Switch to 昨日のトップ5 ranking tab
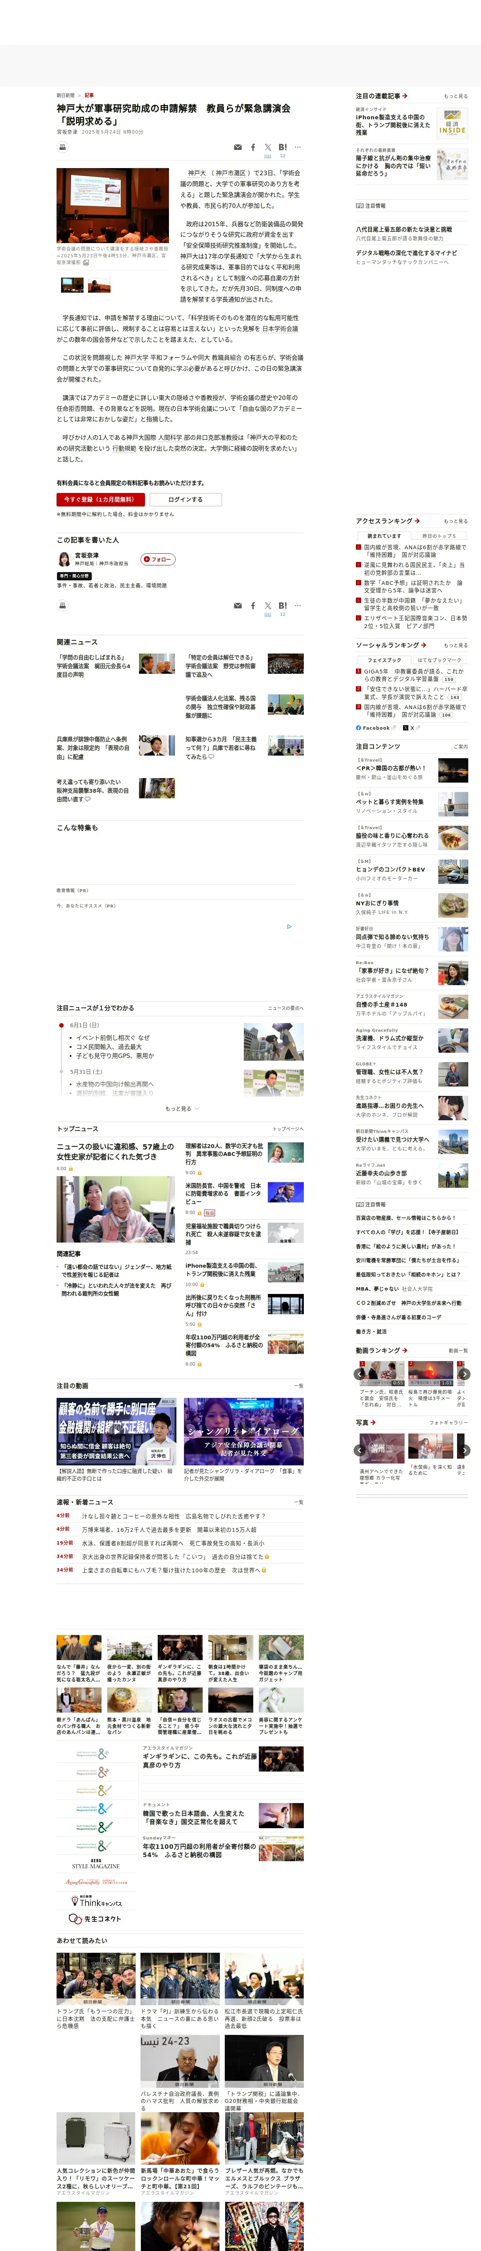Viewport: 481px width, 2251px height. 439,536
